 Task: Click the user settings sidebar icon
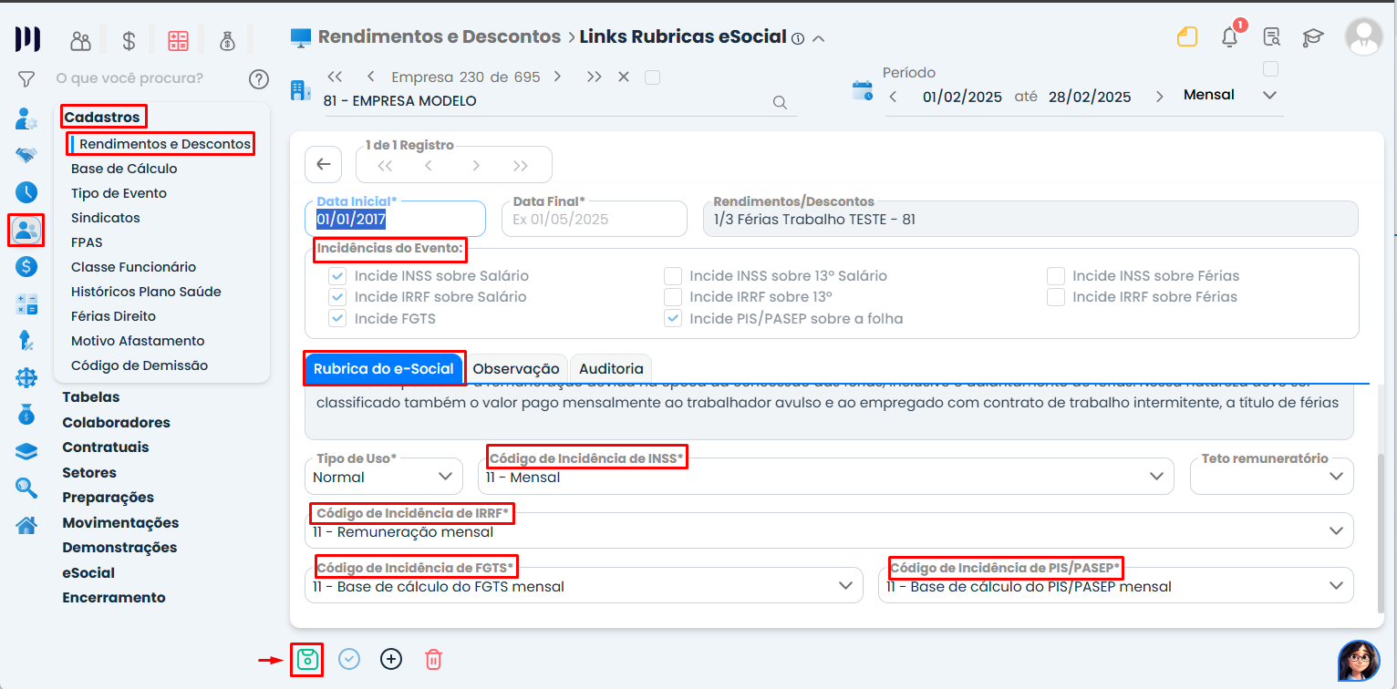tap(26, 119)
